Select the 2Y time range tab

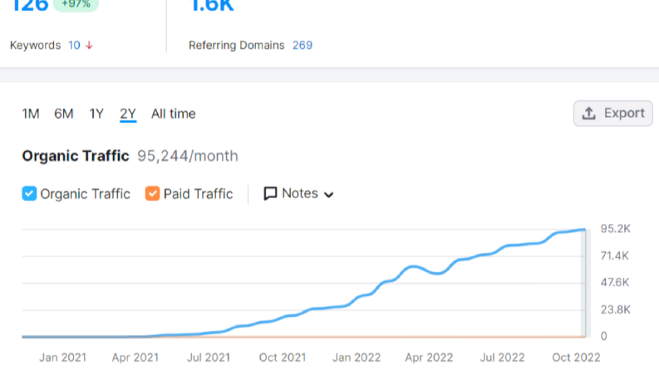click(x=128, y=114)
